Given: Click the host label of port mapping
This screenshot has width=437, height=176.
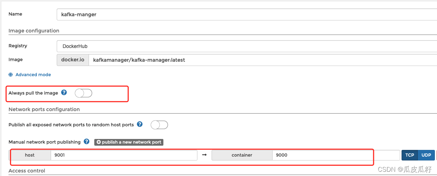Looking at the screenshot, I should [30, 155].
